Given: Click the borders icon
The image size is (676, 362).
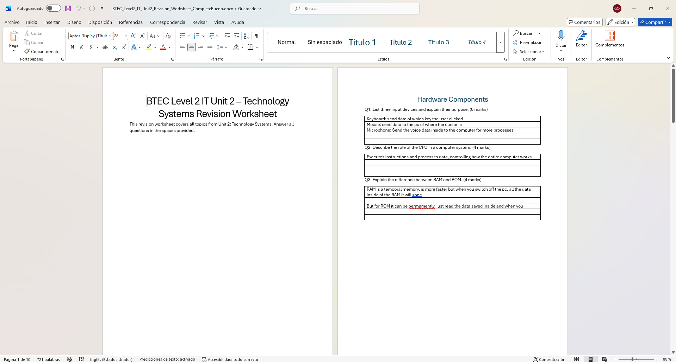Looking at the screenshot, I should 250,47.
